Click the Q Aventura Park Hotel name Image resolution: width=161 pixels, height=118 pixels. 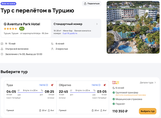tap(22, 24)
